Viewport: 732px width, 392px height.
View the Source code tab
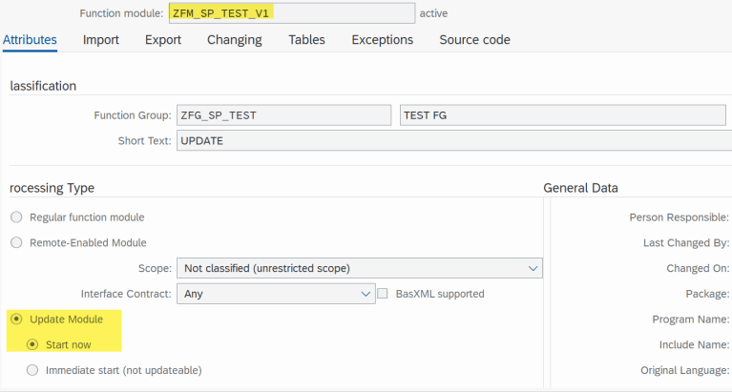pos(474,40)
